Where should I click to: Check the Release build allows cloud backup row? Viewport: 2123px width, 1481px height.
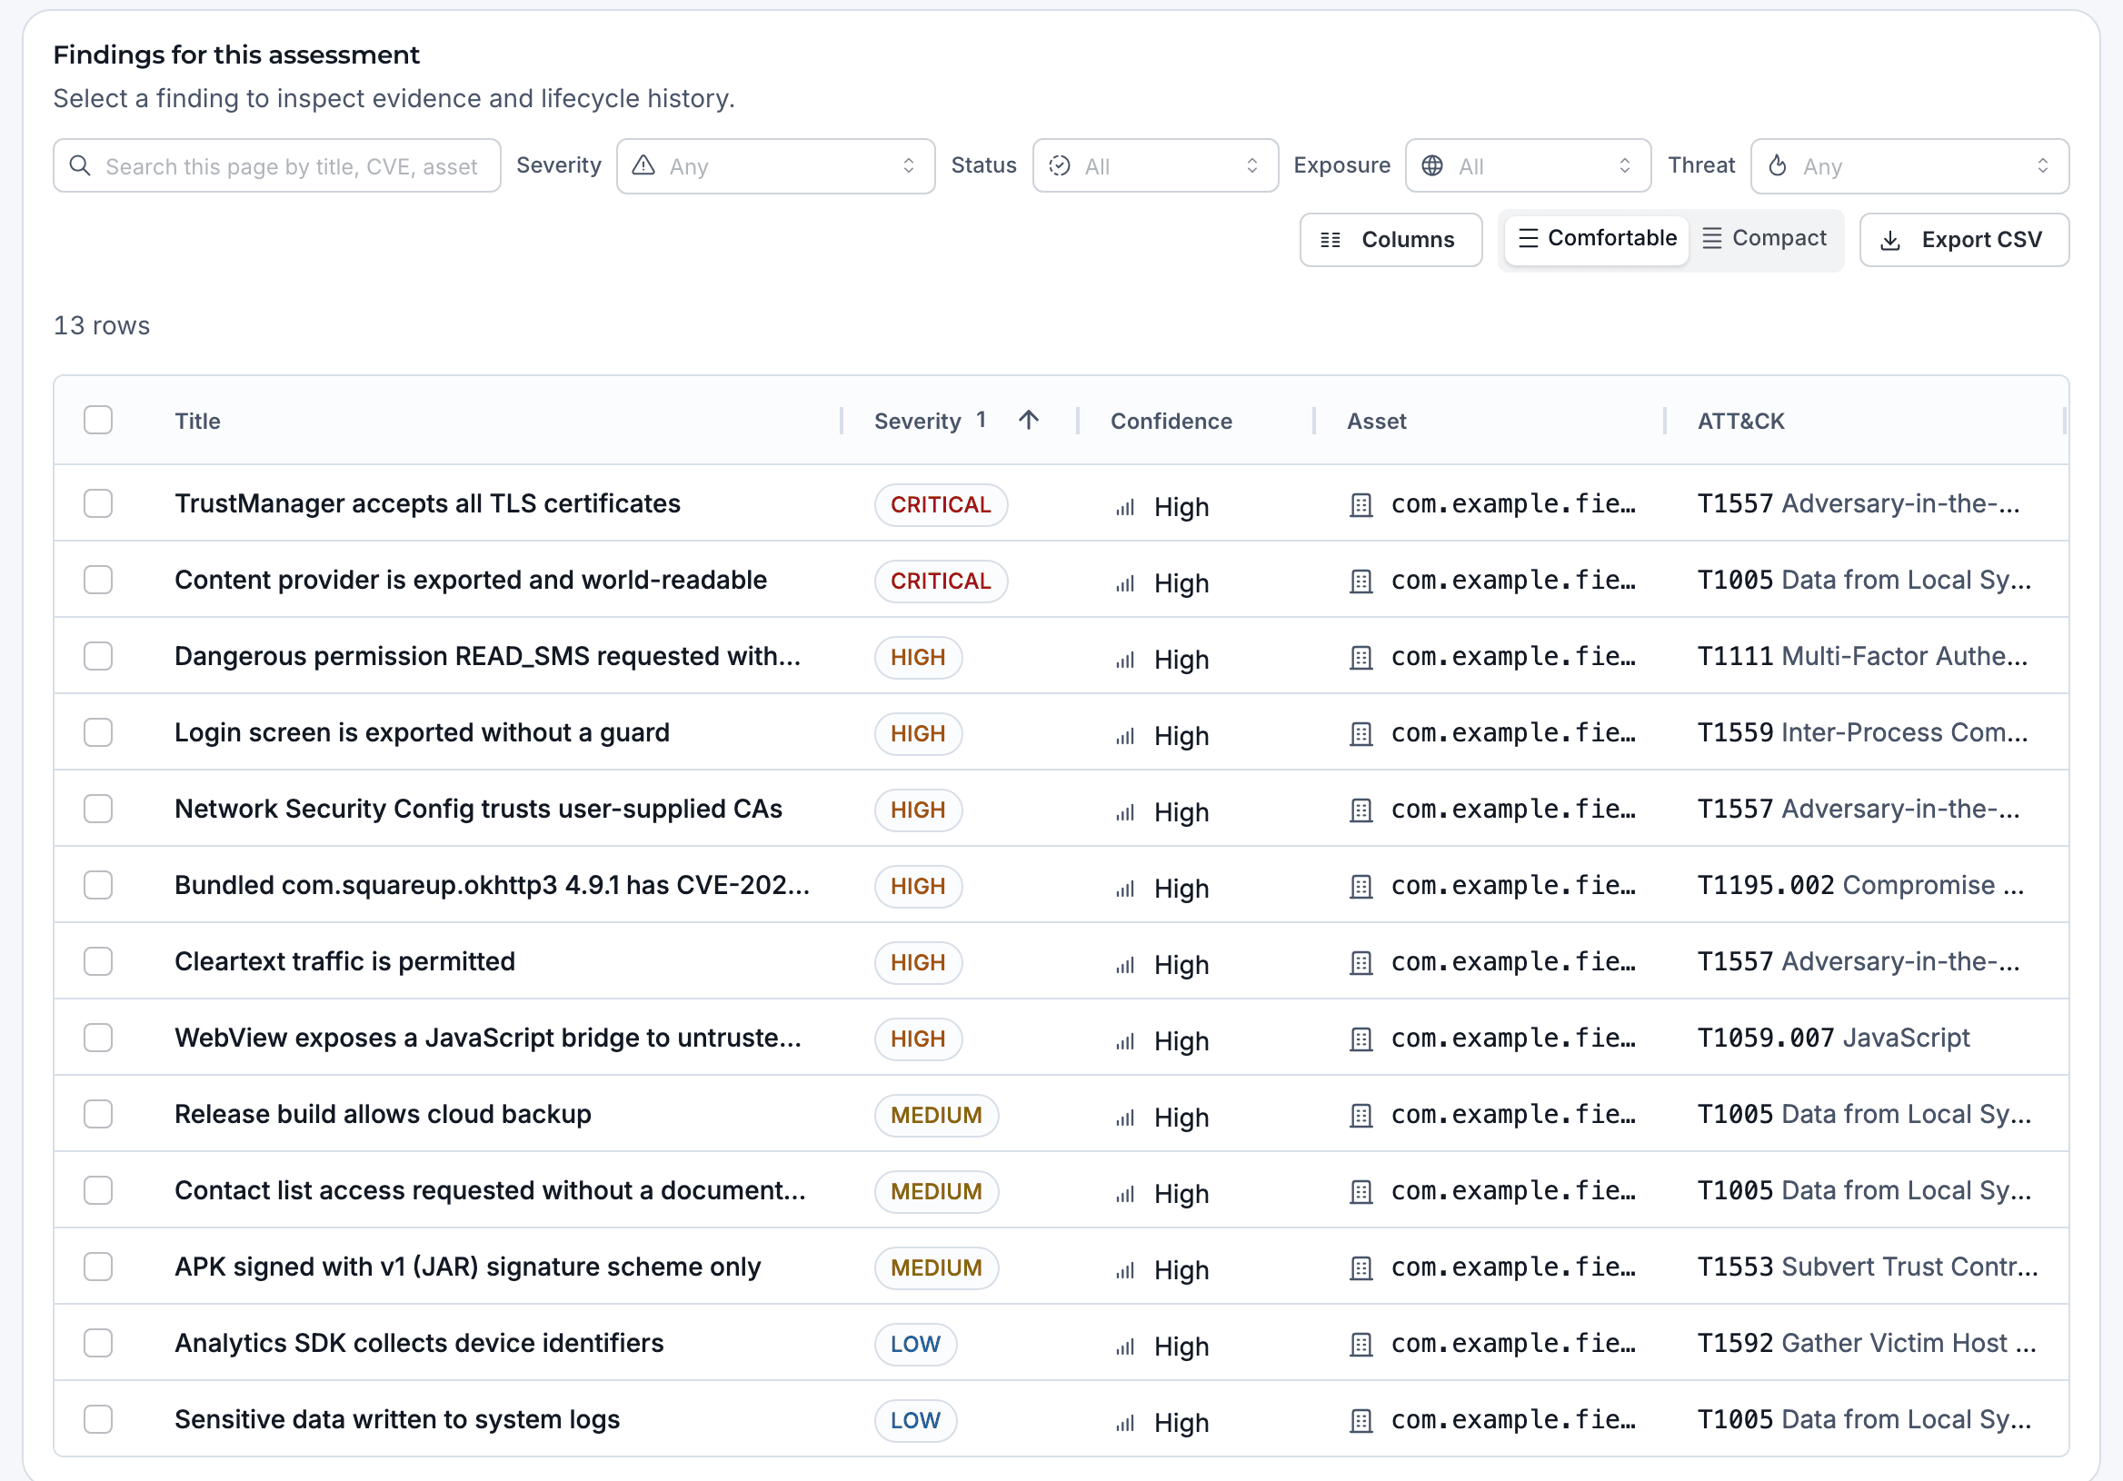[98, 1114]
